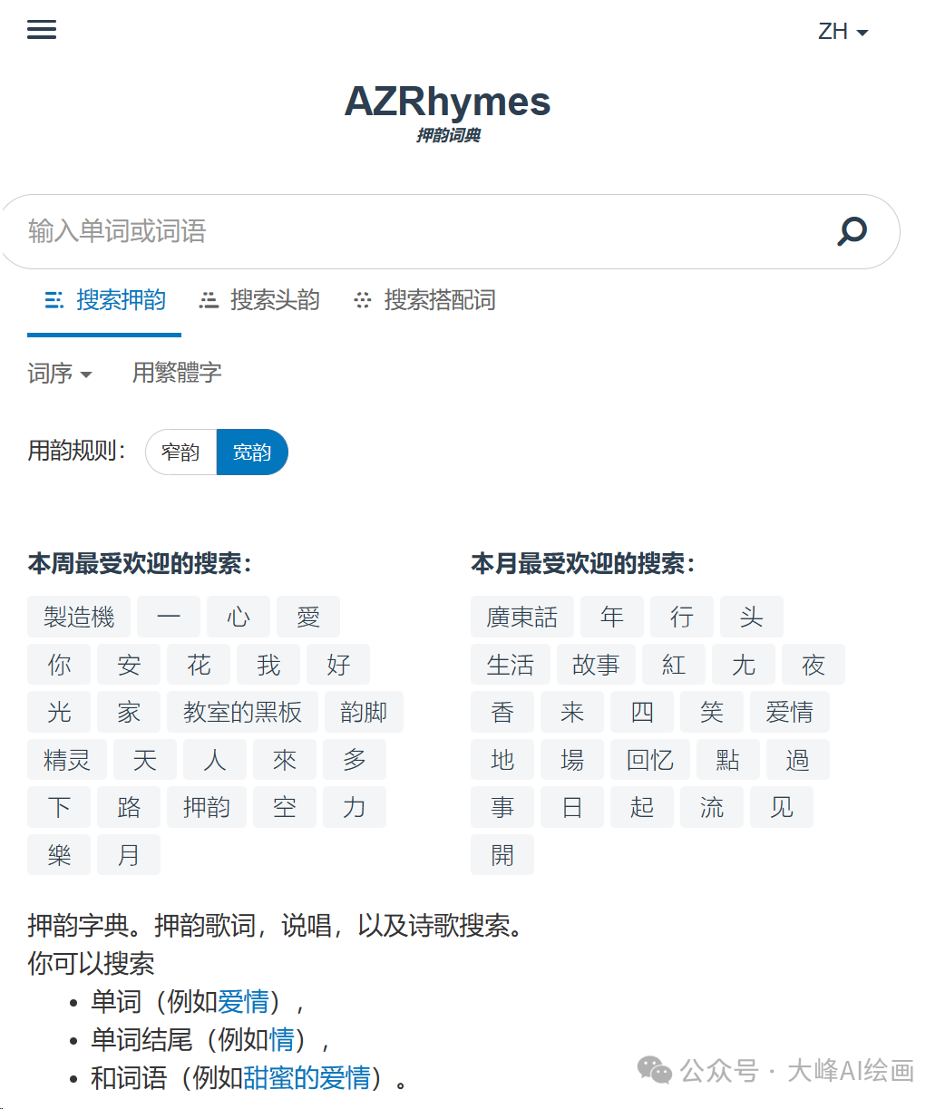Click the magnifying glass search icon
The height and width of the screenshot is (1109, 945).
pos(852,231)
